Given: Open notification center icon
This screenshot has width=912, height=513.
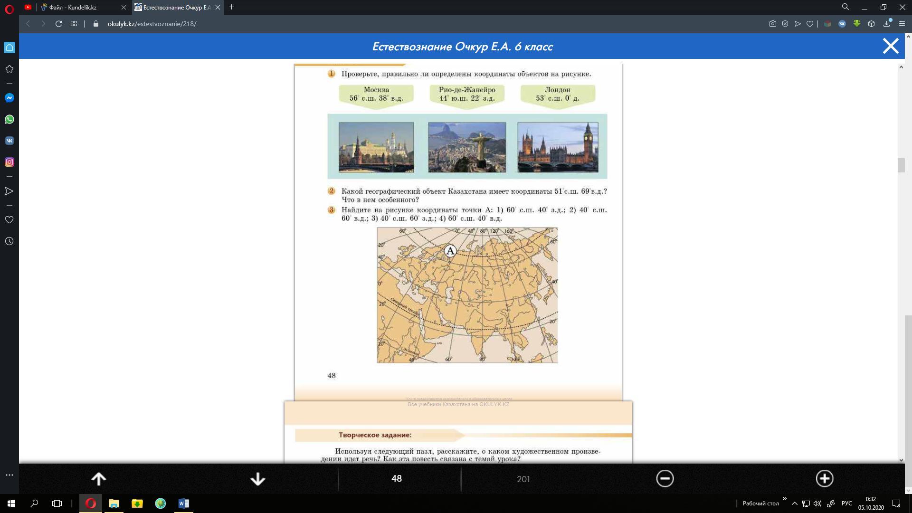Looking at the screenshot, I should (896, 503).
